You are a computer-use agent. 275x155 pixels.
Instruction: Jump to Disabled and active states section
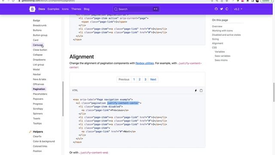[226, 35]
